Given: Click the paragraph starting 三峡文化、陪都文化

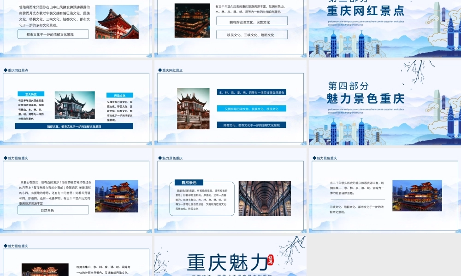Looking at the screenshot, I should click(x=356, y=209).
